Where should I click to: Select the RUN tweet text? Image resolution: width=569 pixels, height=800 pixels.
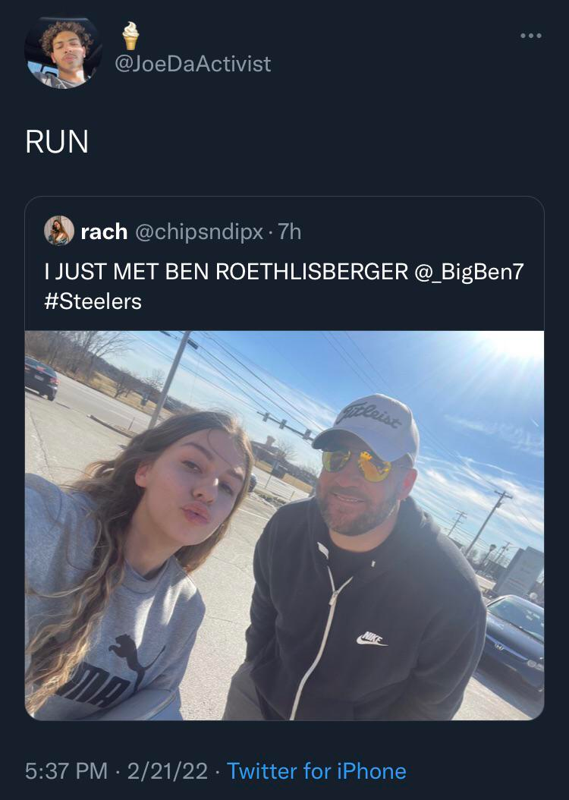(57, 142)
